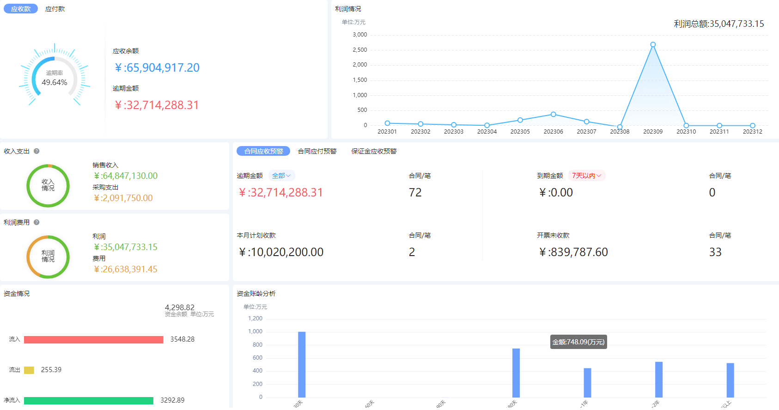Click the 净流入 value 3292.89
The height and width of the screenshot is (410, 779).
172,400
